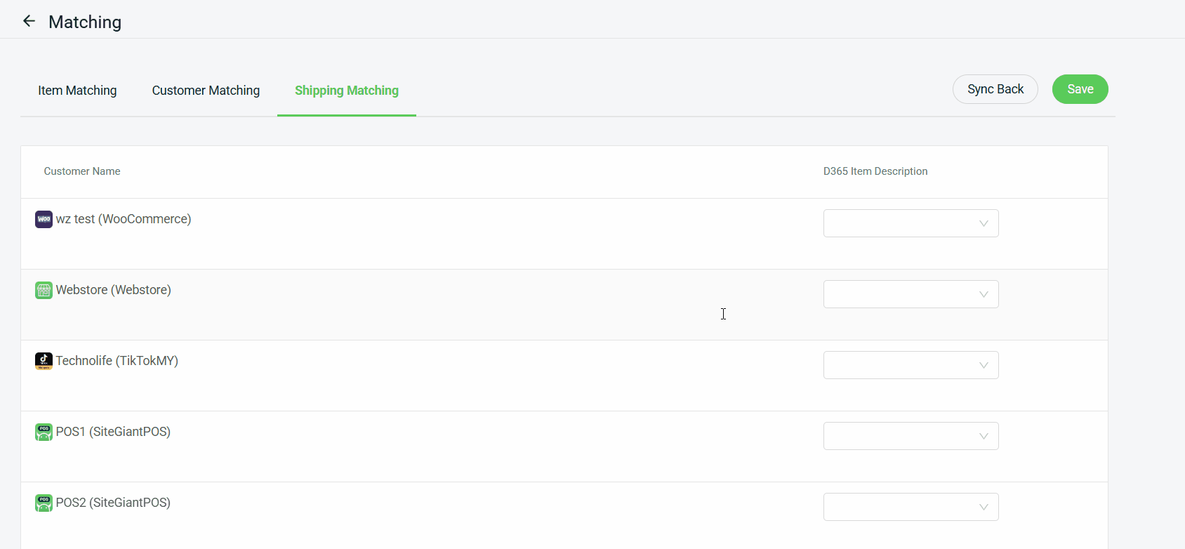Screen dimensions: 1185x549
Task: Click the POS2 SiteGiantPOS icon
Action: pos(44,503)
